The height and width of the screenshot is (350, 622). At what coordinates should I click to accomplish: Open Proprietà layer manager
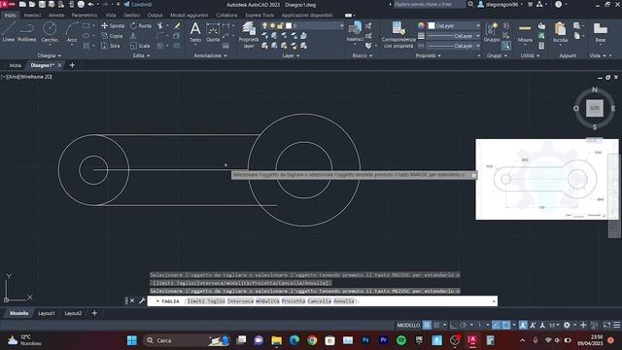click(249, 35)
